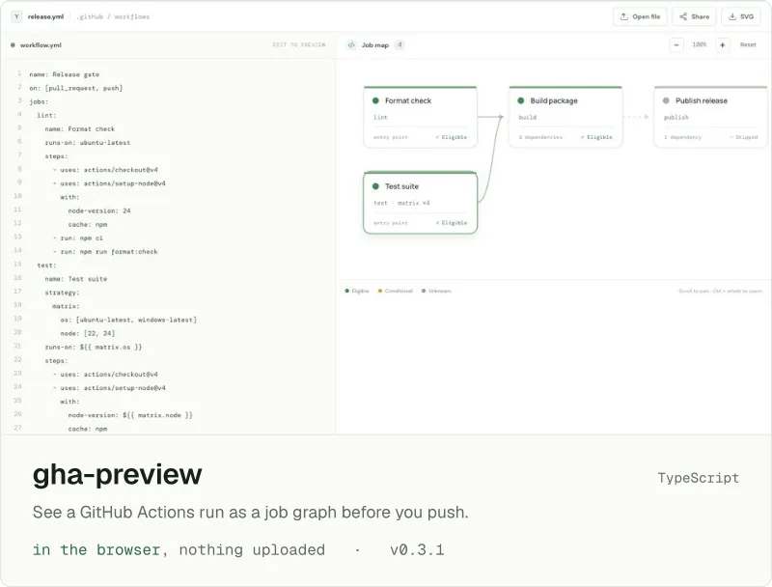Click the TypeScript language label

coord(698,478)
